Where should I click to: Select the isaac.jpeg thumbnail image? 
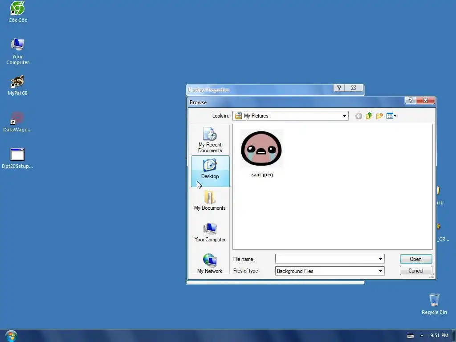(261, 149)
